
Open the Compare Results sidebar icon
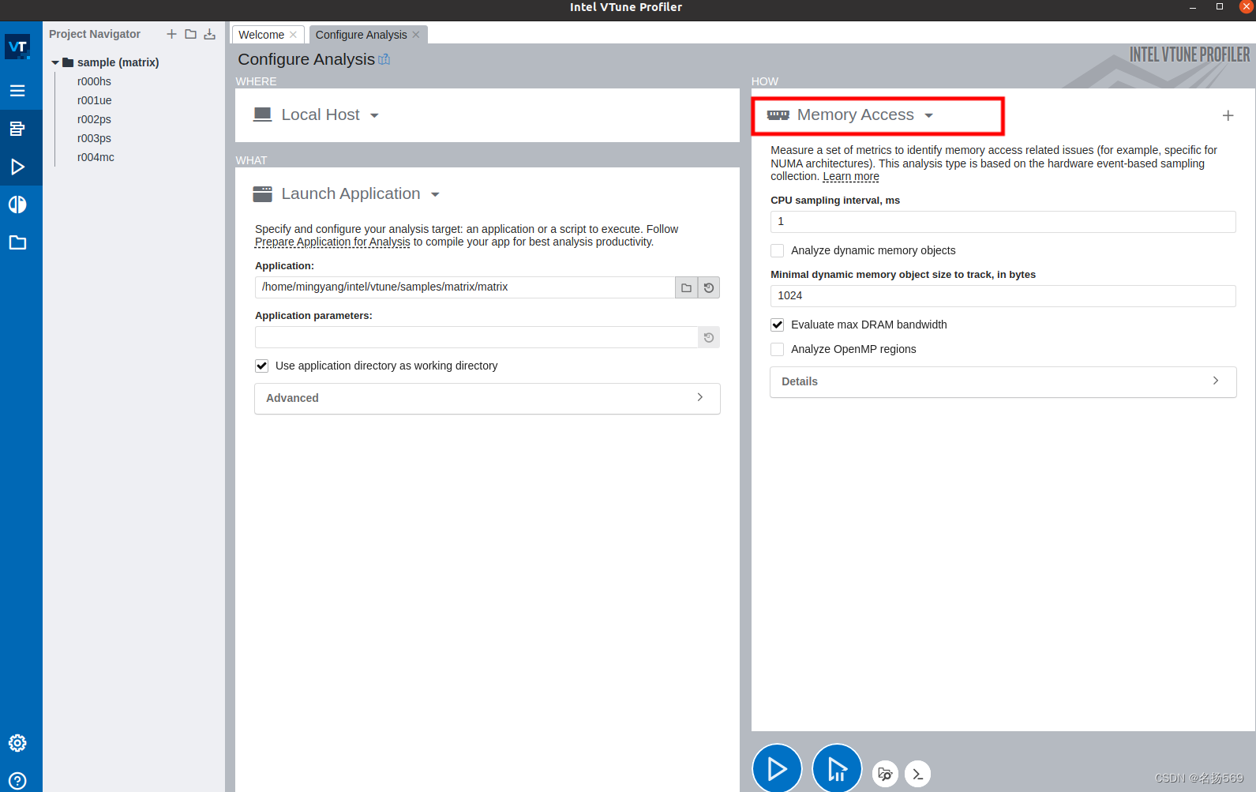17,205
